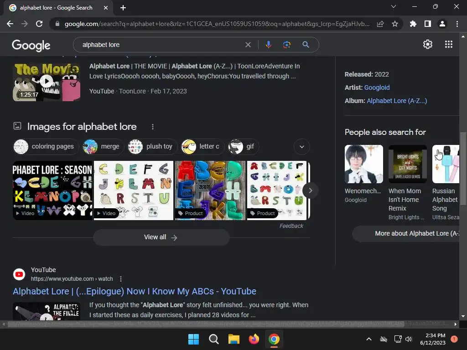Screen dimensions: 467x350
Task: Open the Google apps grid icon
Action: click(x=449, y=44)
